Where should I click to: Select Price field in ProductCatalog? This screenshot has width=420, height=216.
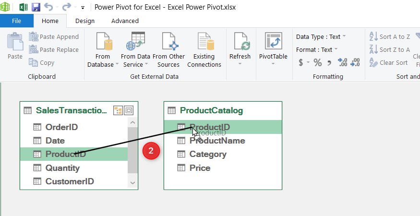223,168
